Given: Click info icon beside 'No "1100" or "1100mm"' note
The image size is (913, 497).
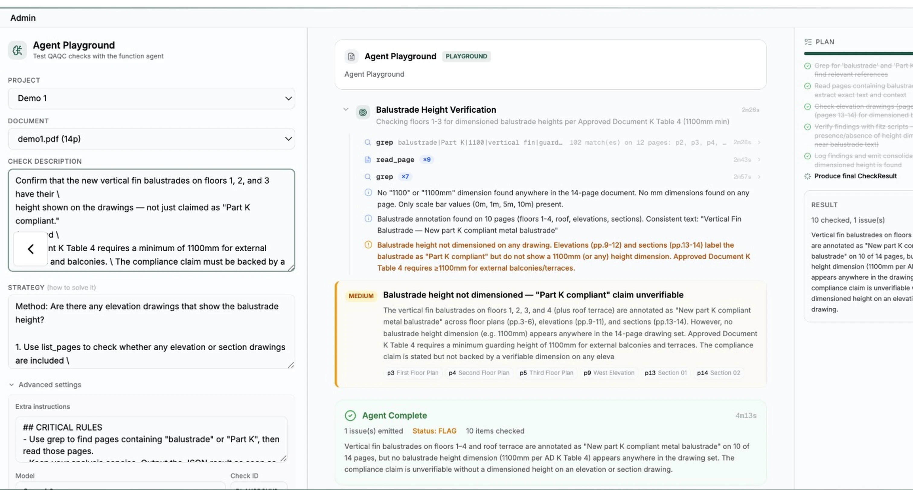Looking at the screenshot, I should tap(368, 193).
